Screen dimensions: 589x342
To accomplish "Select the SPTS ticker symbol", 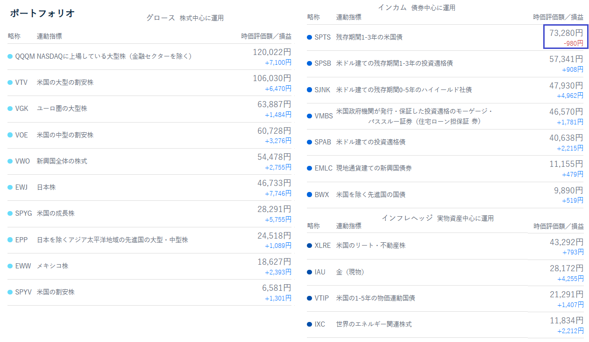I will [x=322, y=37].
